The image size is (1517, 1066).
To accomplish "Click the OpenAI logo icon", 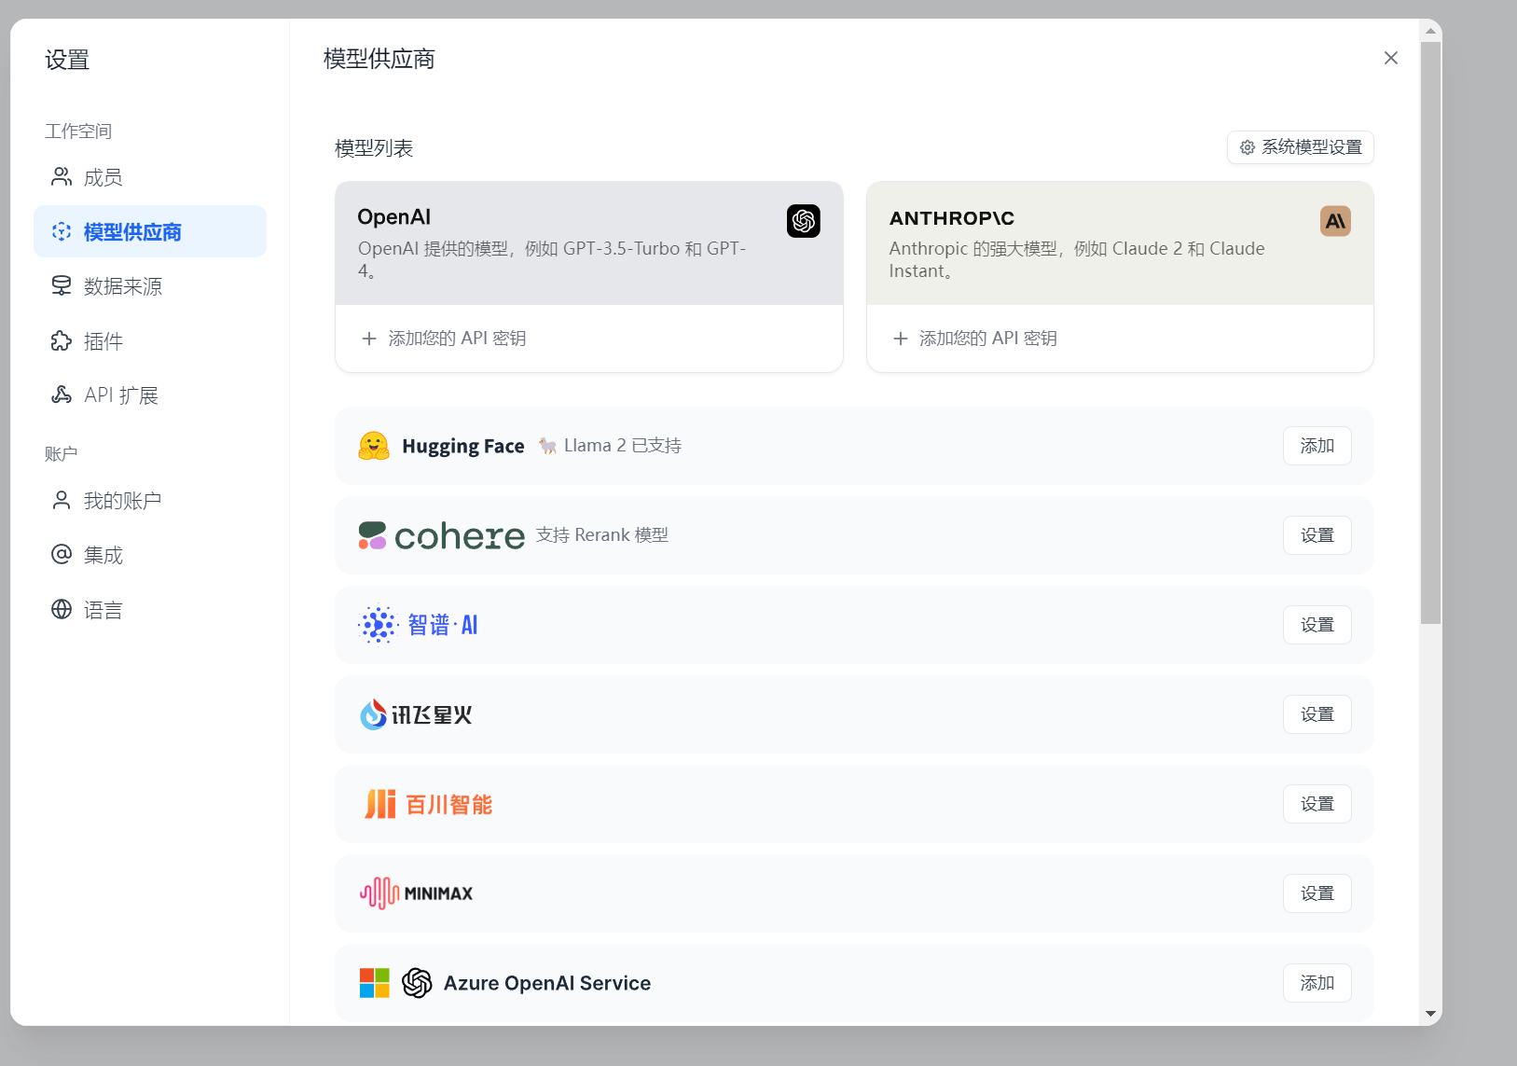I will click(804, 221).
